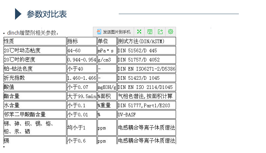This screenshot has width=266, height=153.
Task: Click the fullscreen expand arrows icon
Action: point(139,32)
